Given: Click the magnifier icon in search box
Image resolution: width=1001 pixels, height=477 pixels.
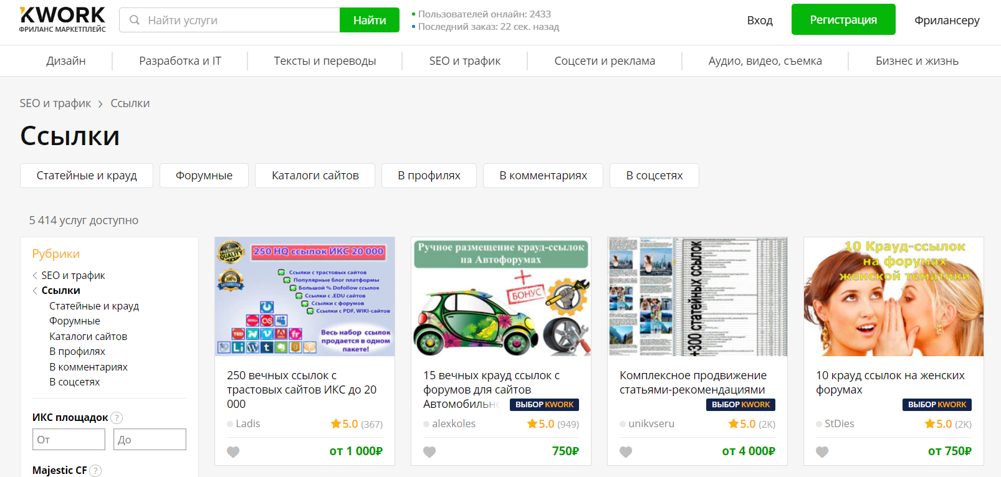Looking at the screenshot, I should (x=134, y=20).
